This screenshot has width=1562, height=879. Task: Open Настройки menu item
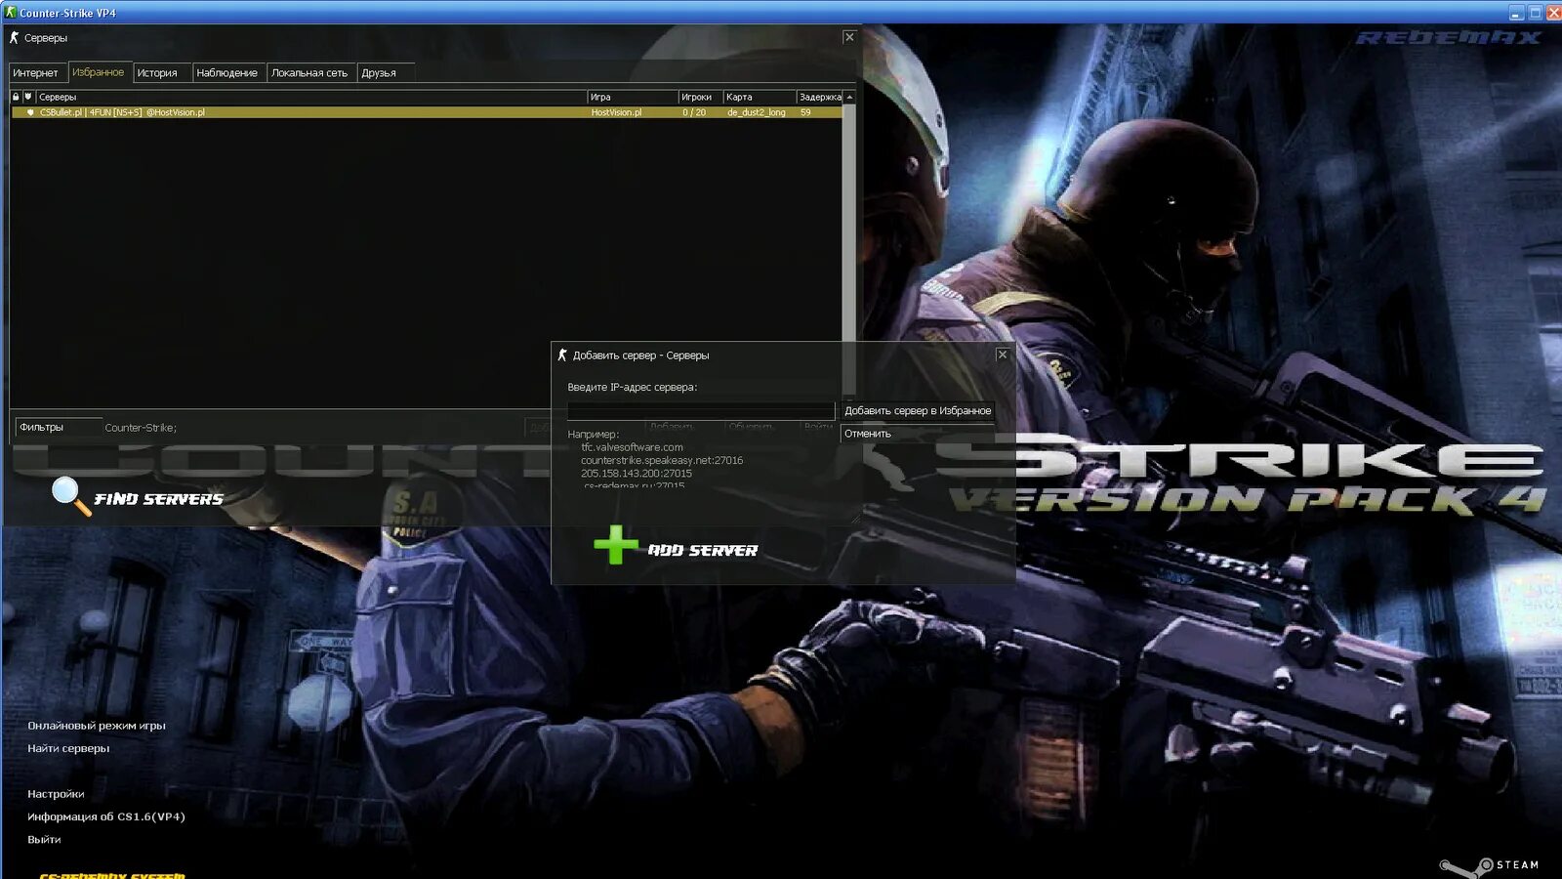56,794
